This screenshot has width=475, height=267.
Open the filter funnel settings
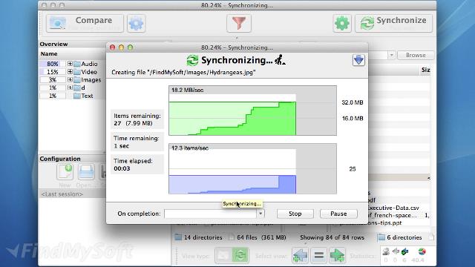click(239, 23)
